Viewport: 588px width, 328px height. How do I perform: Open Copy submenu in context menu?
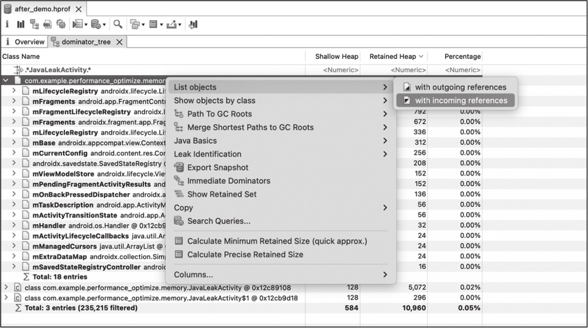click(x=280, y=208)
